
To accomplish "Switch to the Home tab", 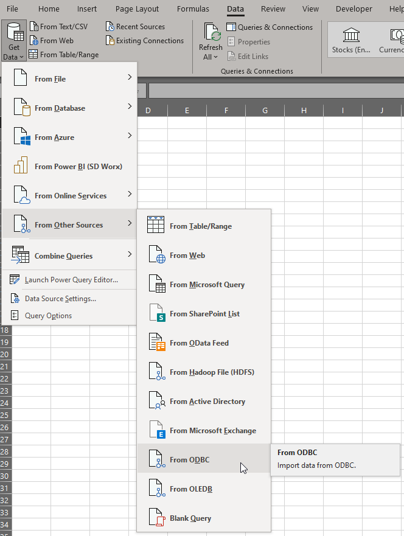I will 49,9.
